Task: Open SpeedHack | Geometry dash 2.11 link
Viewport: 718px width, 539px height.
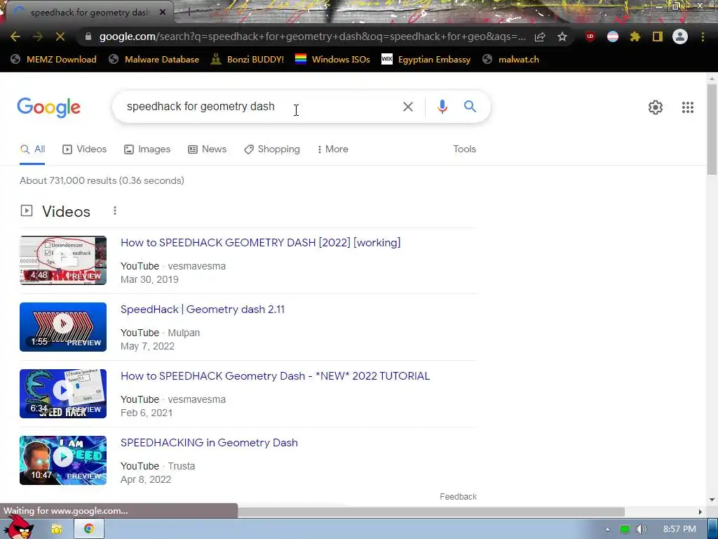Action: pos(203,310)
